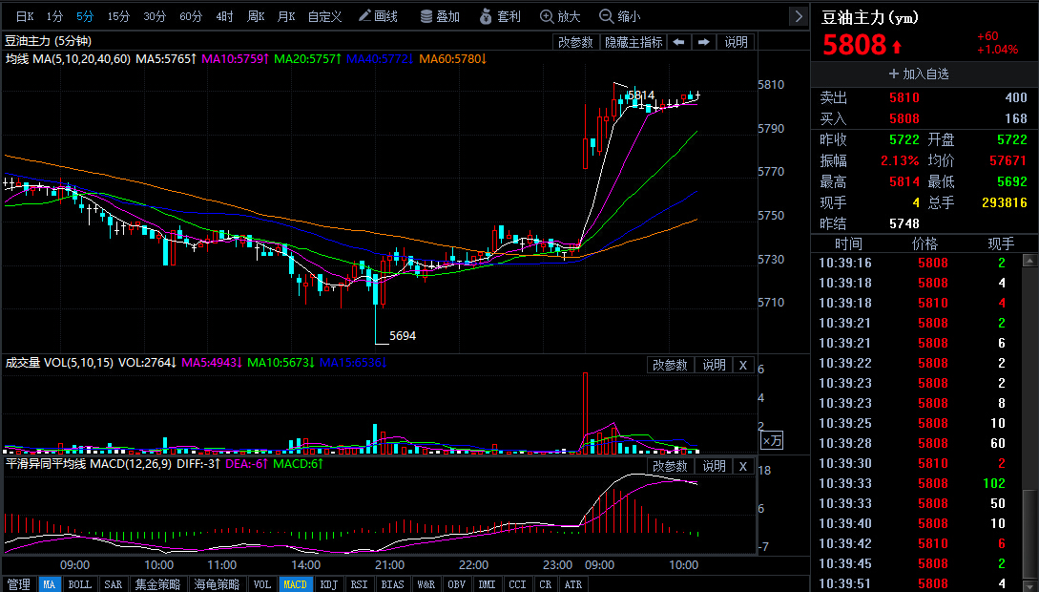Toggle the ×万 volume unit label
Screen dimensions: 1039x592
click(772, 440)
